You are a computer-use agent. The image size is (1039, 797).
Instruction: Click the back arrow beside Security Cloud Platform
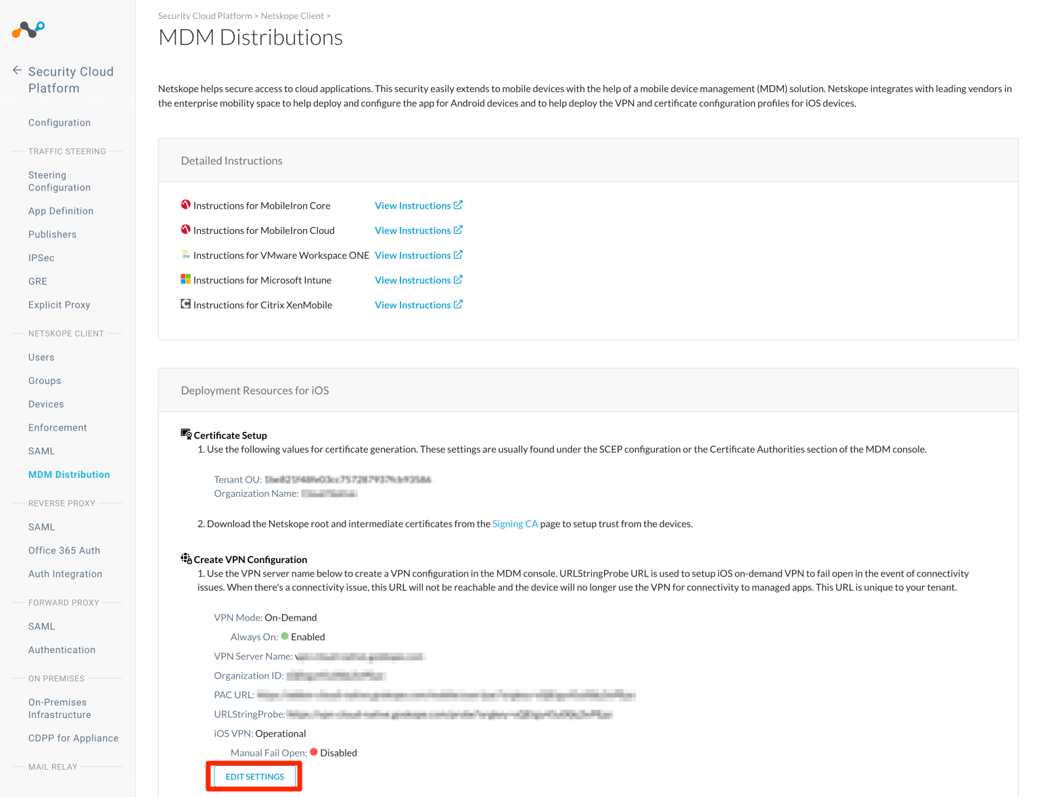click(16, 71)
